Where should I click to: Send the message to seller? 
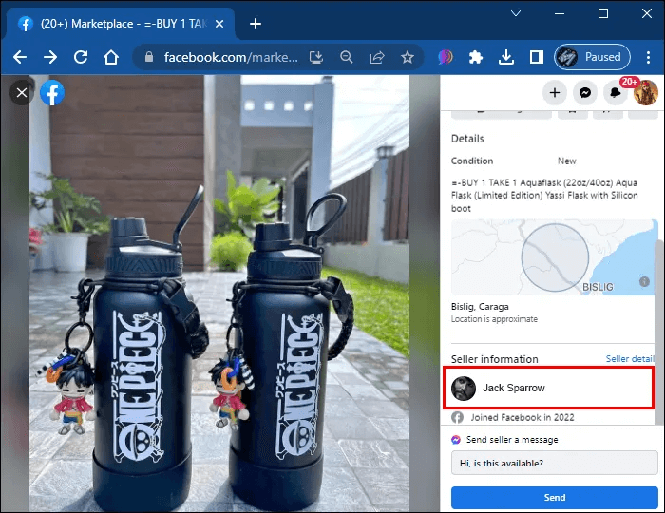(x=554, y=497)
